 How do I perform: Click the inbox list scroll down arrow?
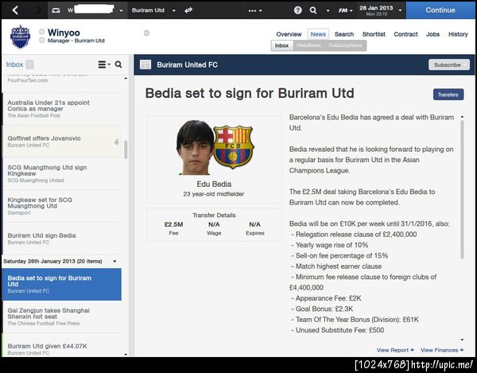[x=126, y=354]
